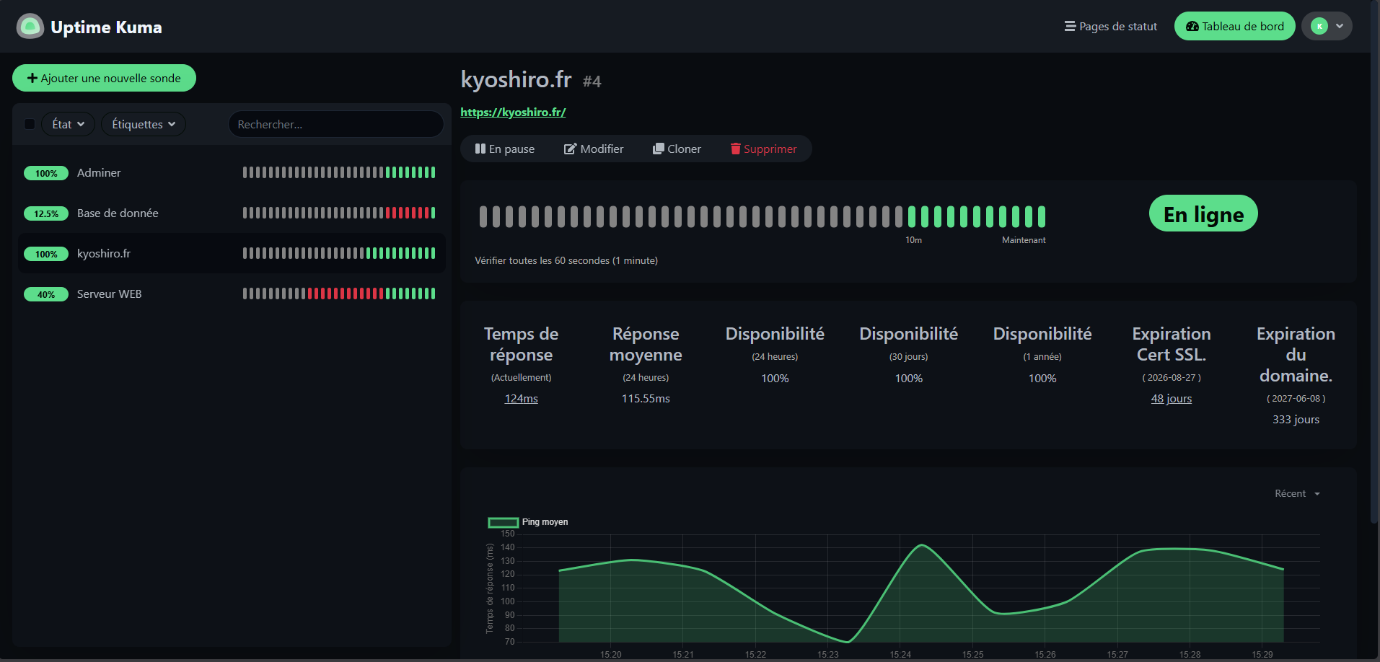This screenshot has width=1380, height=662.
Task: Toggle Ping moyen legend swatch
Action: (x=504, y=522)
